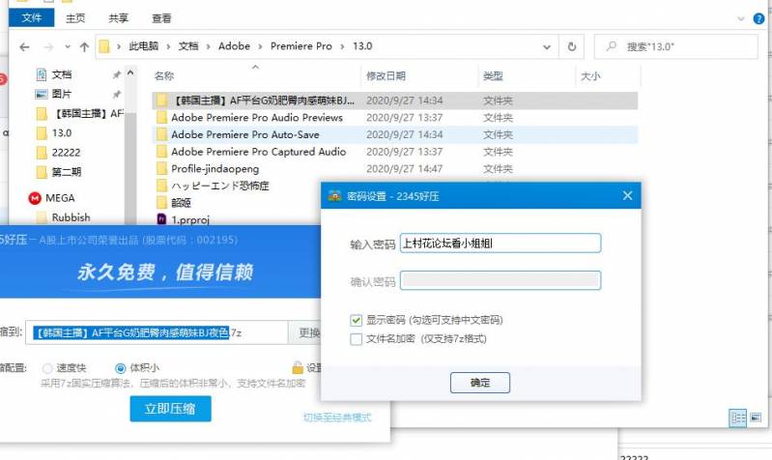Open recent locations dropdown arrow
This screenshot has height=460, width=772.
[x=68, y=46]
